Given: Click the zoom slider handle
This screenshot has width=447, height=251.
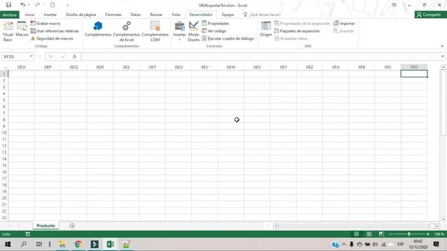Looking at the screenshot, I should (x=409, y=234).
